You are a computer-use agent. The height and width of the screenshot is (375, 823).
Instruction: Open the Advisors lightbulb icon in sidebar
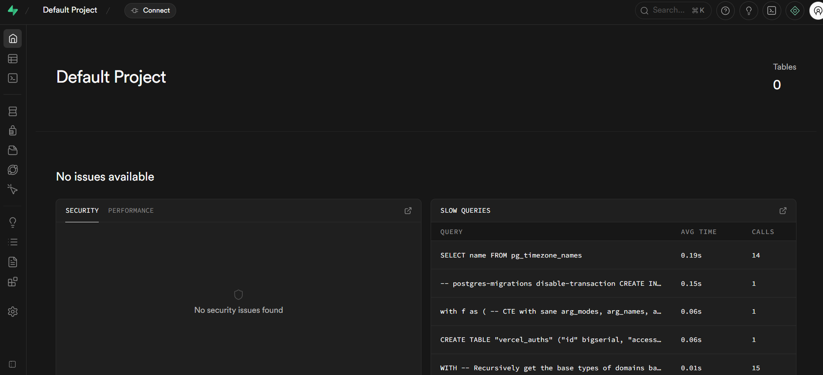13,222
